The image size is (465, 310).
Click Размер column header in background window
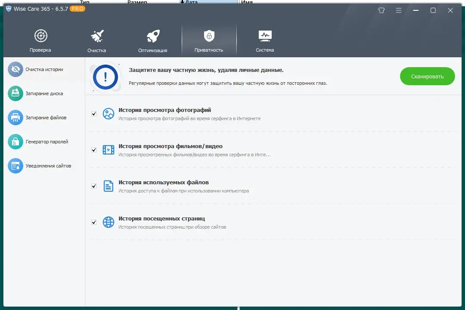(x=137, y=2)
